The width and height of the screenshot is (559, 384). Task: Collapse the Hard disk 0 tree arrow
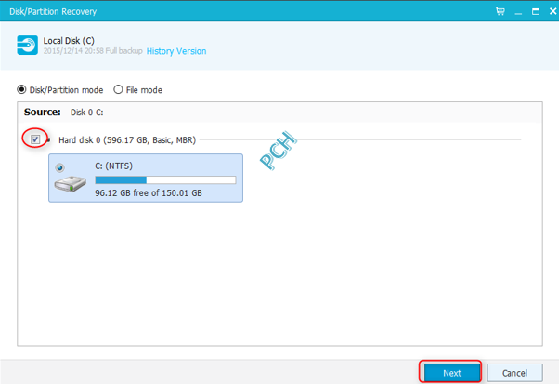(x=48, y=139)
